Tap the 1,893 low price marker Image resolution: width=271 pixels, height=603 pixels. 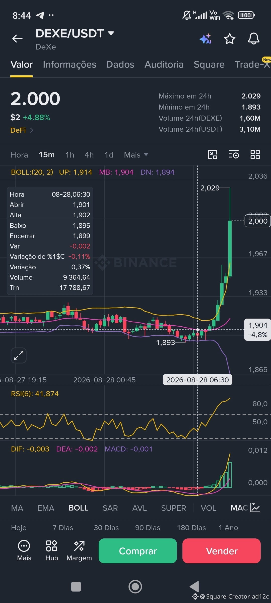tap(165, 342)
